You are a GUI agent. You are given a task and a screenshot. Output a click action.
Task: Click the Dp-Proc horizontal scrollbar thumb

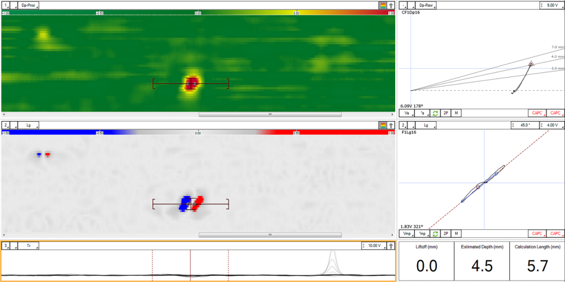[270, 115]
